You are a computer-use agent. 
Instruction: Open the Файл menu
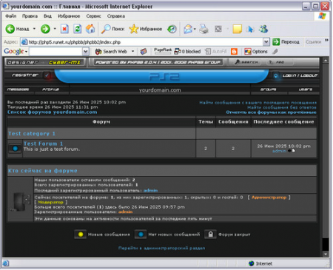(11, 16)
